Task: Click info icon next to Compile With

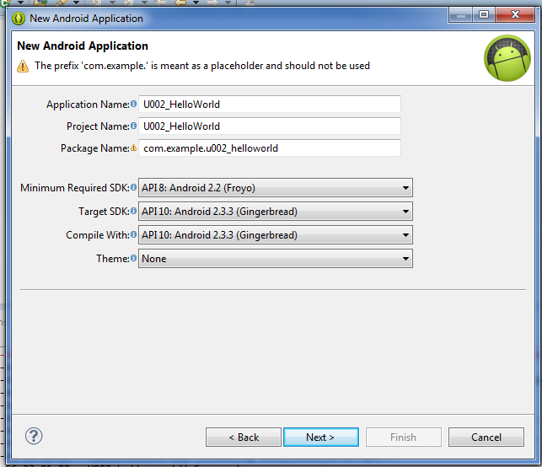Action: (x=133, y=234)
